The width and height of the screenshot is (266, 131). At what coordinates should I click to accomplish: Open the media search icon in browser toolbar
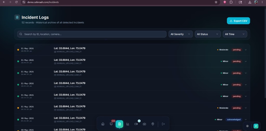pos(240,2)
